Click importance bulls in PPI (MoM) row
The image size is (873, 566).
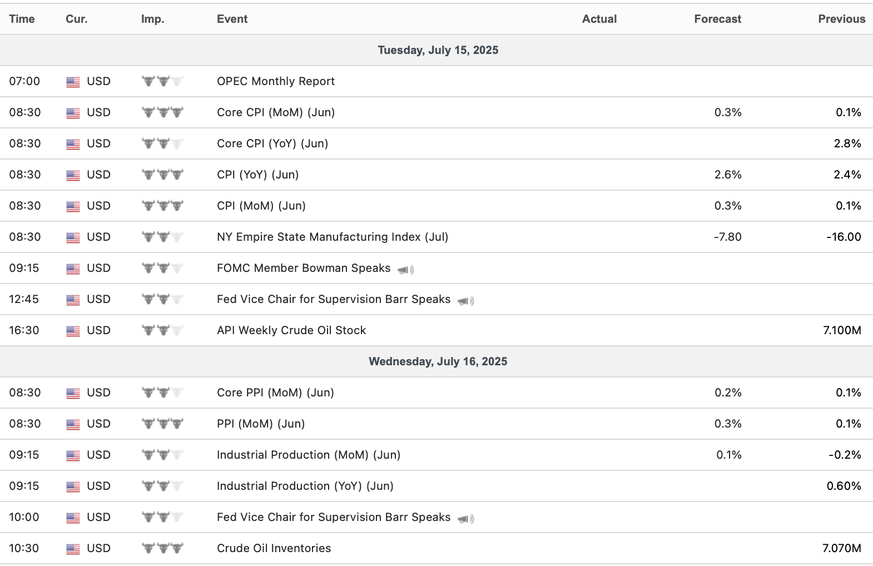(162, 424)
